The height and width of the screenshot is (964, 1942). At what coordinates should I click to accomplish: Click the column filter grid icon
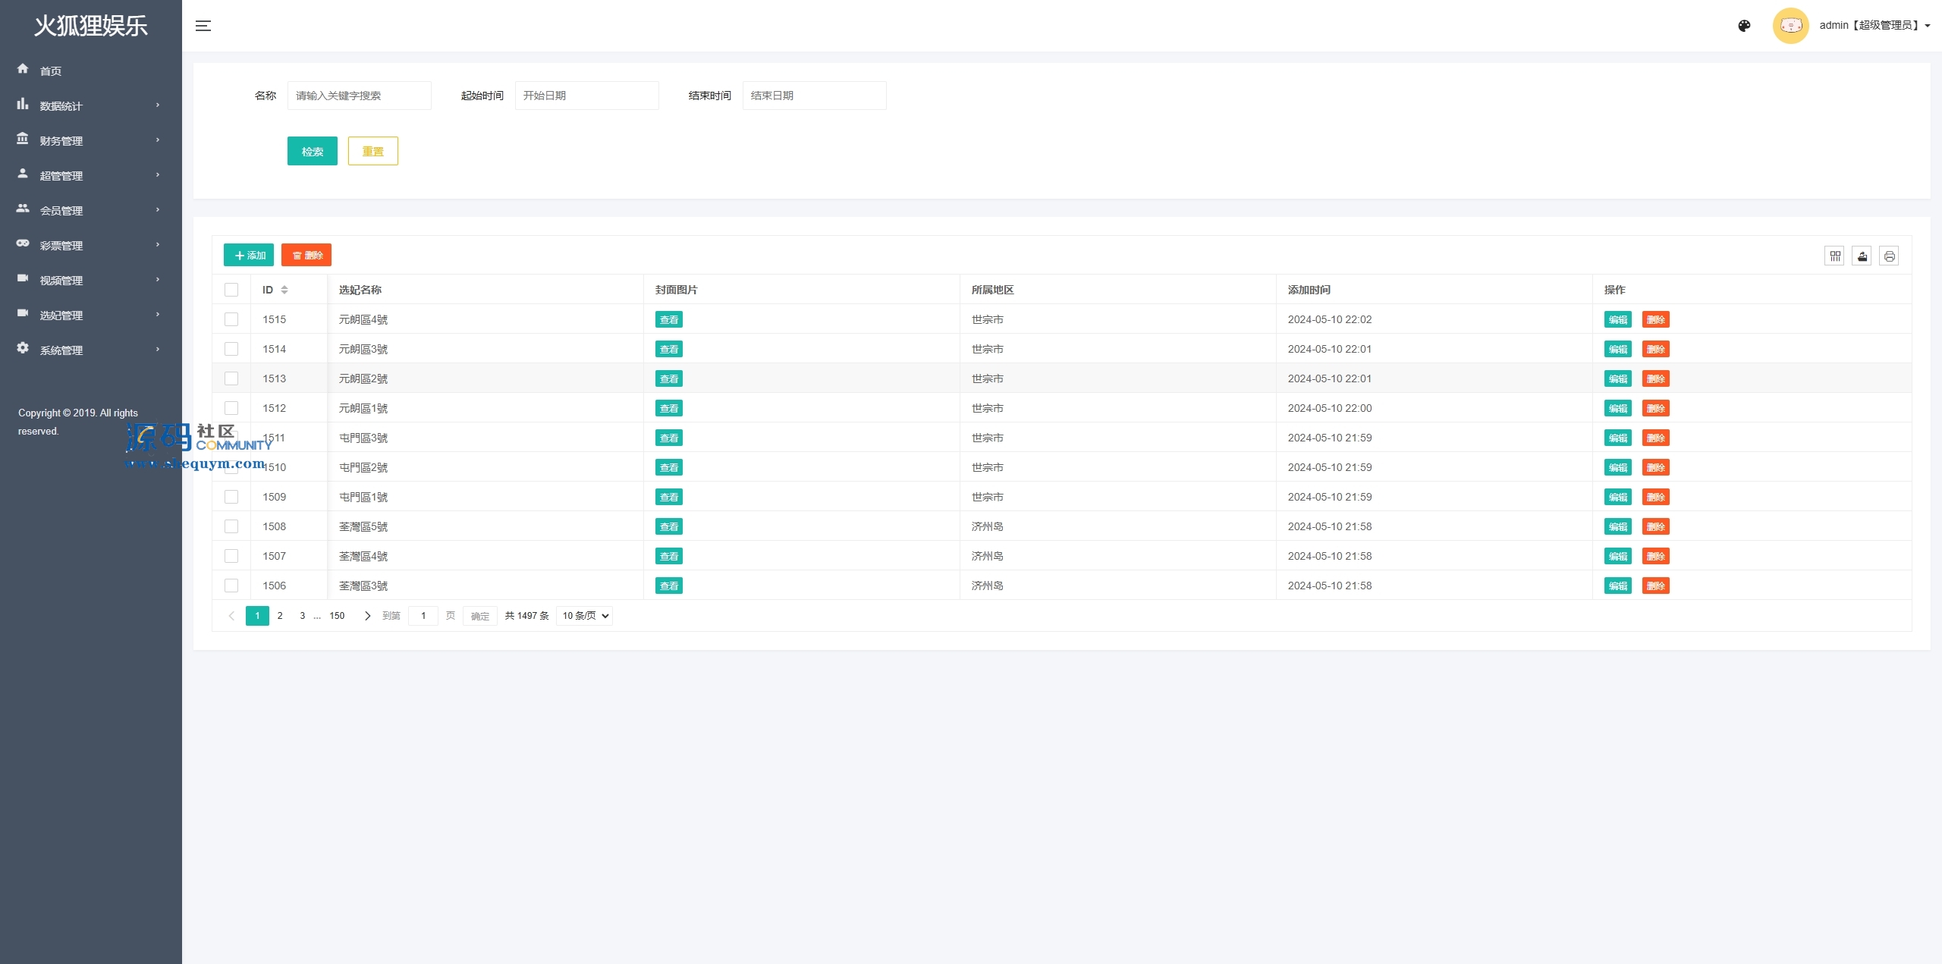pyautogui.click(x=1834, y=256)
